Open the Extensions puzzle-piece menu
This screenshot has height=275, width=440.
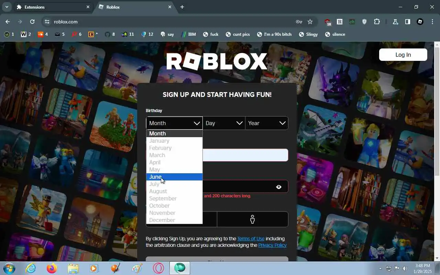click(377, 22)
